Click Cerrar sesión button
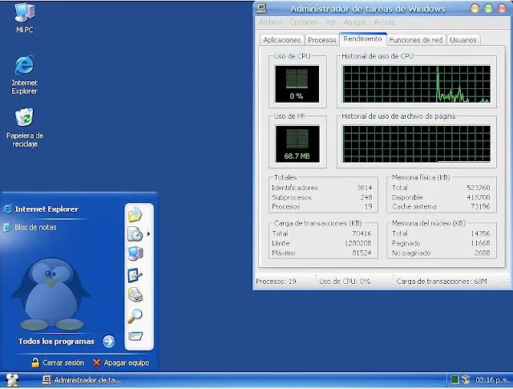The image size is (513, 389). [58, 363]
